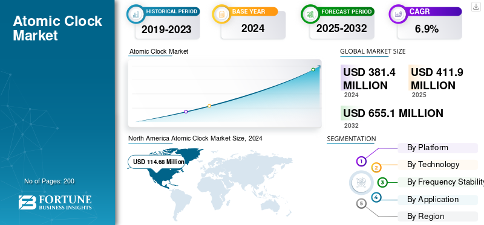Click the download icon in the corner
The image size is (484, 225).
coord(476,7)
